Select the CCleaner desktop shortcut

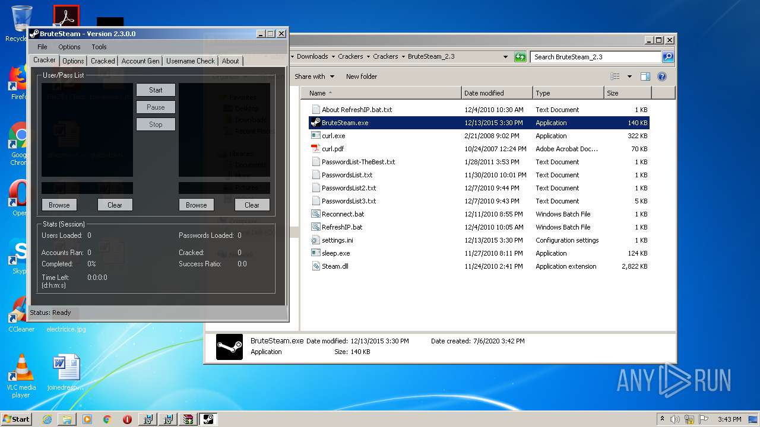point(21,313)
